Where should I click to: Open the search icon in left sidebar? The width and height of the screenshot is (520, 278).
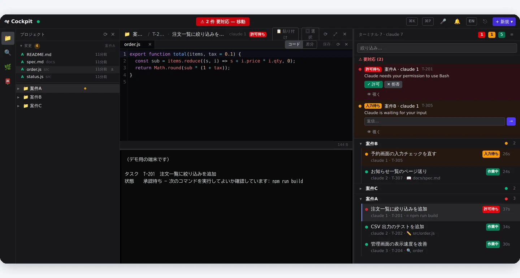pyautogui.click(x=8, y=52)
